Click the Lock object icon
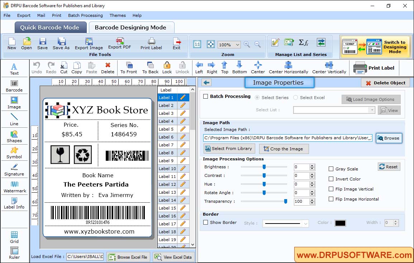Viewport: 414px width, 263px height. click(167, 68)
